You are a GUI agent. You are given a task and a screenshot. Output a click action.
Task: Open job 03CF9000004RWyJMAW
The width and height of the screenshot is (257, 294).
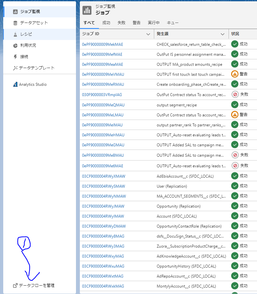coord(103,206)
